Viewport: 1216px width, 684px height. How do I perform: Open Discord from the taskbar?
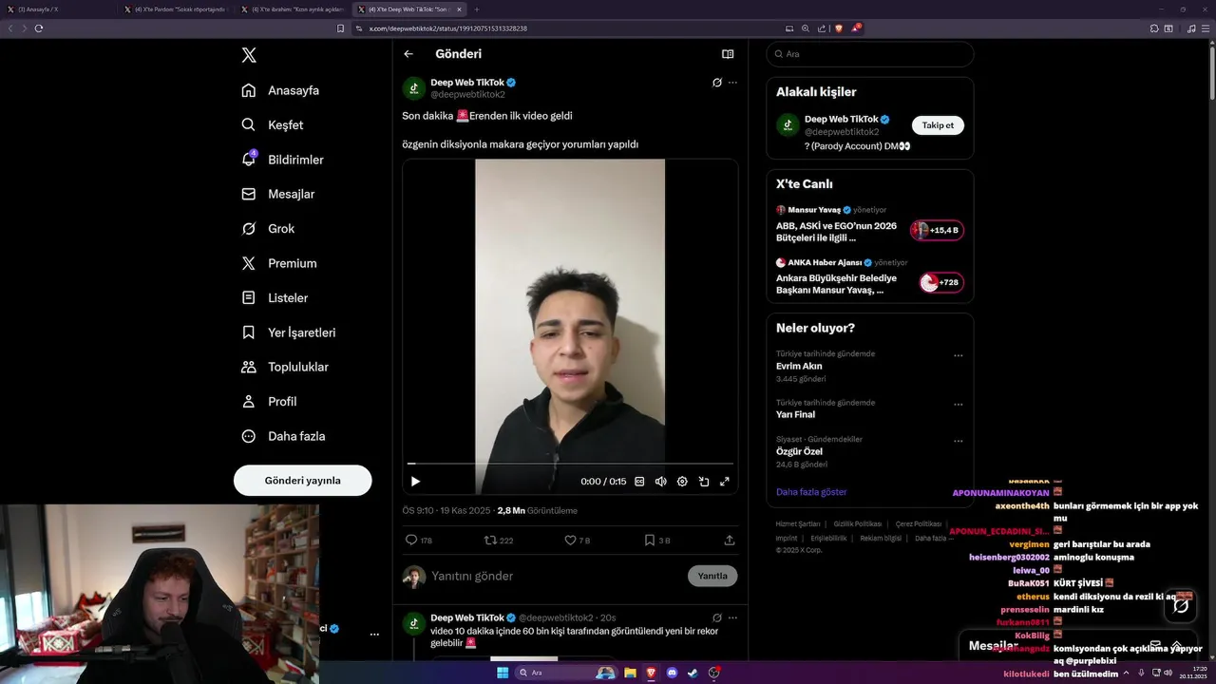[x=672, y=673]
